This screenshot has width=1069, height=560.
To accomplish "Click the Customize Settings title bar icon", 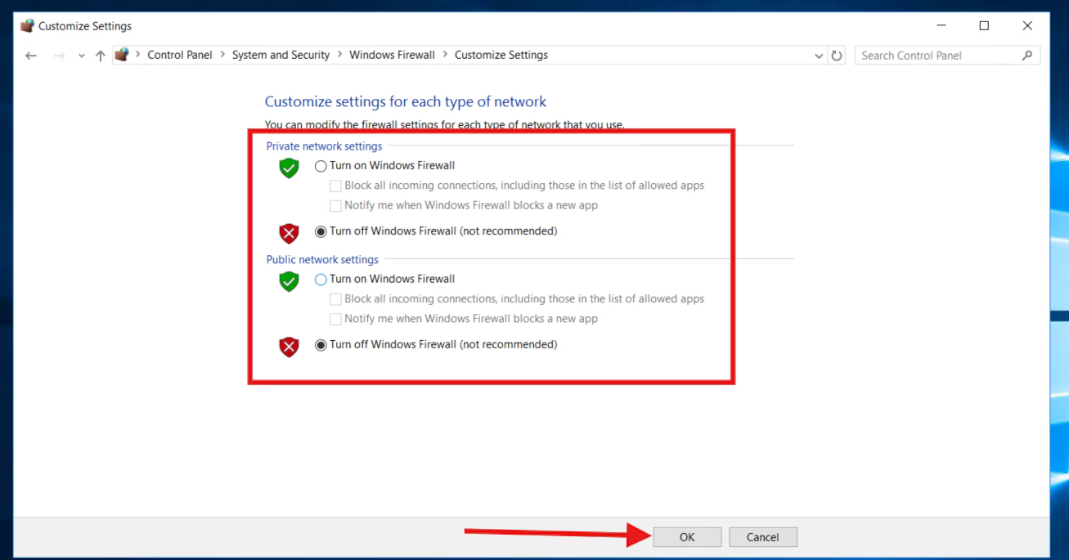I will coord(27,26).
